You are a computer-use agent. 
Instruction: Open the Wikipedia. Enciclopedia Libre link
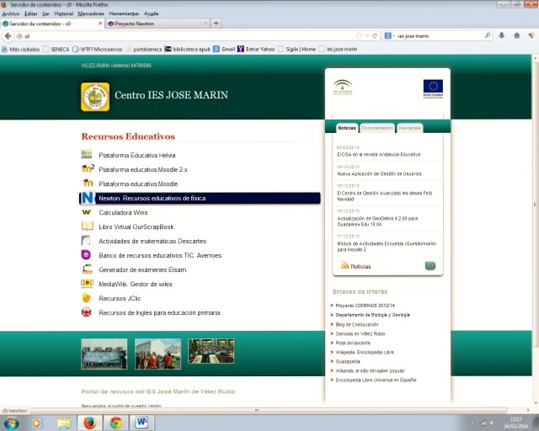pos(365,352)
